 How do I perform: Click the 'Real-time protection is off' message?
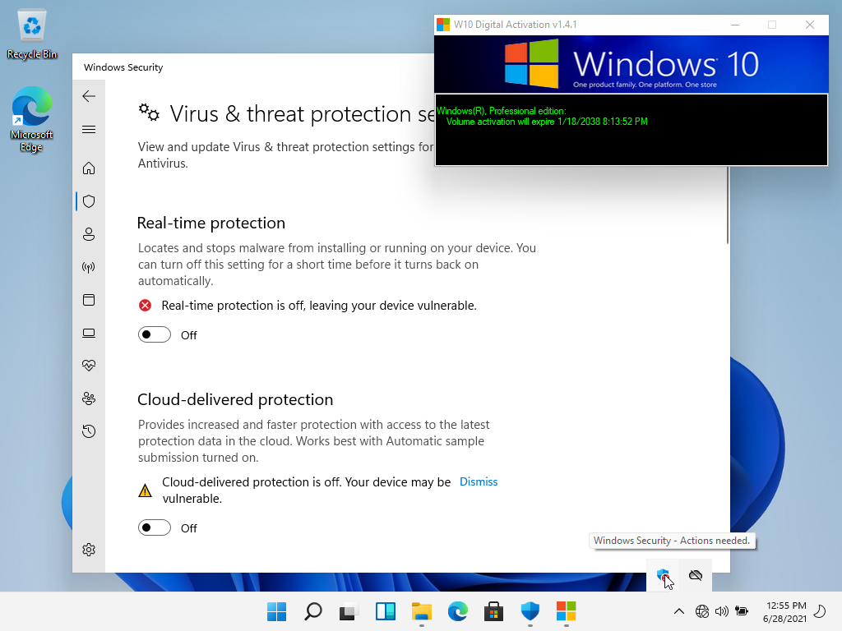(x=319, y=306)
